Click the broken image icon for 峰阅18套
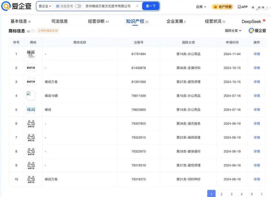271x197 pixels. click(x=31, y=96)
